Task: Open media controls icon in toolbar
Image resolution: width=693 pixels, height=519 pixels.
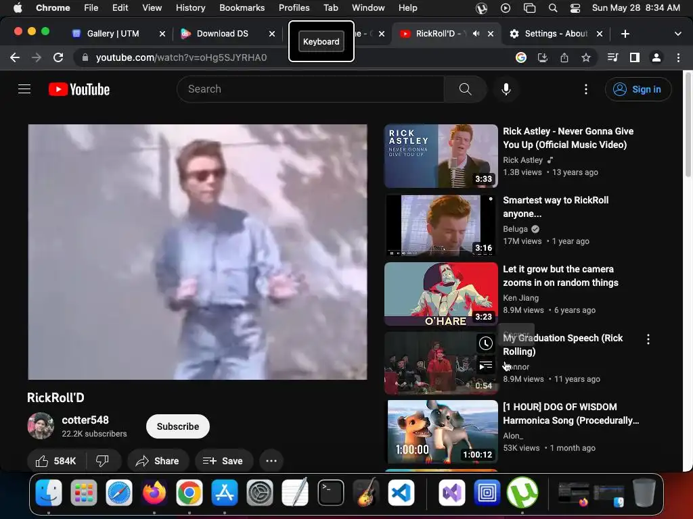Action: pos(612,57)
